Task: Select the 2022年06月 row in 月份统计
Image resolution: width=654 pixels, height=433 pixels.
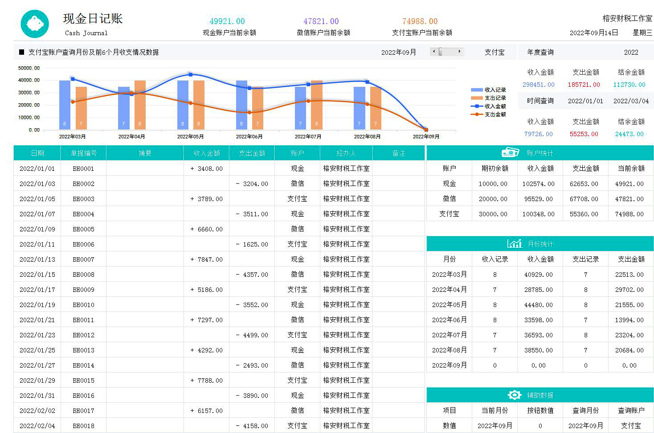Action: [540, 320]
